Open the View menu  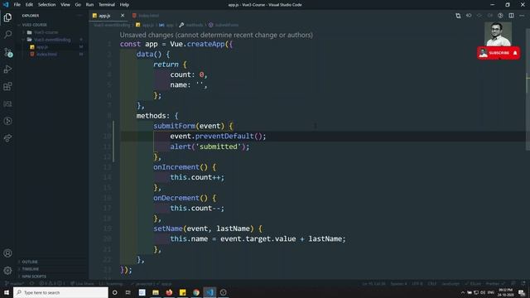pyautogui.click(x=65, y=5)
